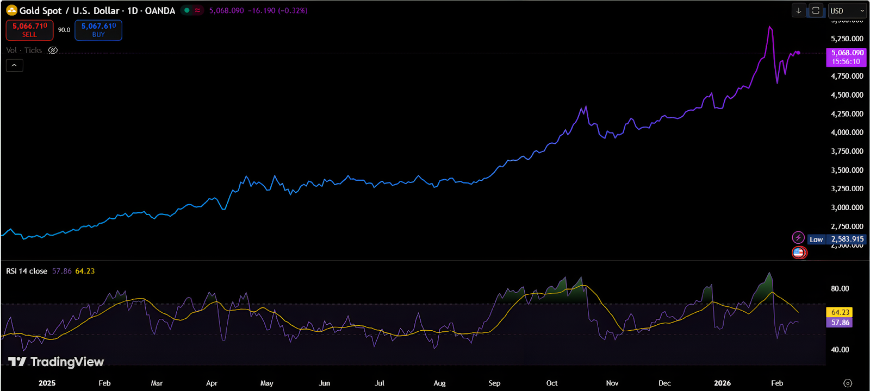Screen dimensions: 870x391
Task: Open fullscreen chart mode icon
Action: coord(816,10)
